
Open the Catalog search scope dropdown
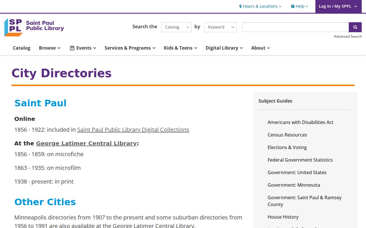pos(176,27)
